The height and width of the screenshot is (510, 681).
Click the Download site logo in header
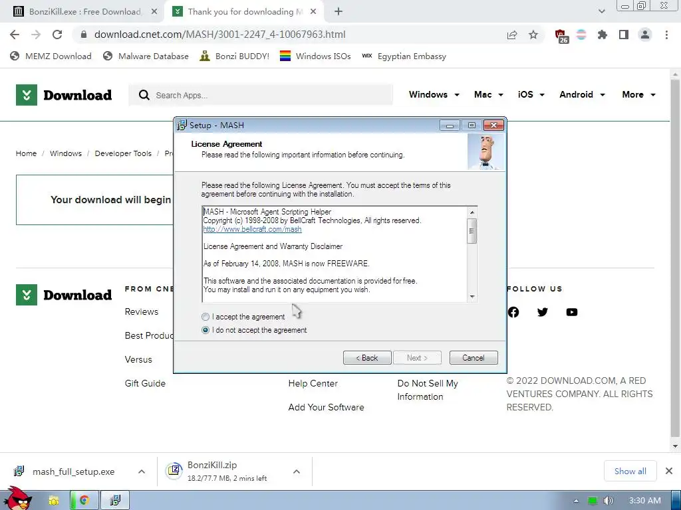(x=64, y=95)
